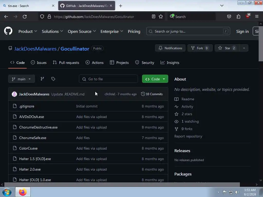Click the 2 stars link

[183, 114]
